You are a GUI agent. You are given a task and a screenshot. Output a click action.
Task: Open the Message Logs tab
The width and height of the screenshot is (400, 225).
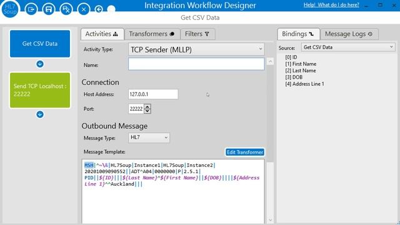coord(349,34)
